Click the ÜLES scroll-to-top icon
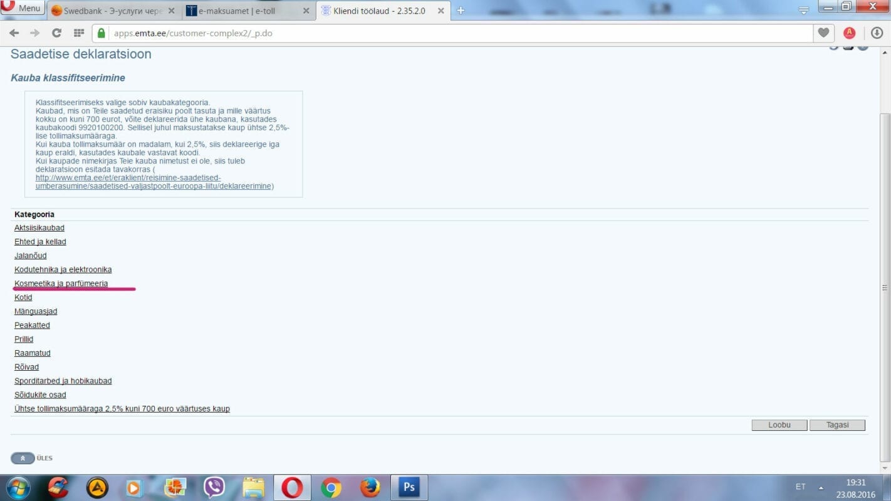Screen dimensions: 891x501 (23, 458)
